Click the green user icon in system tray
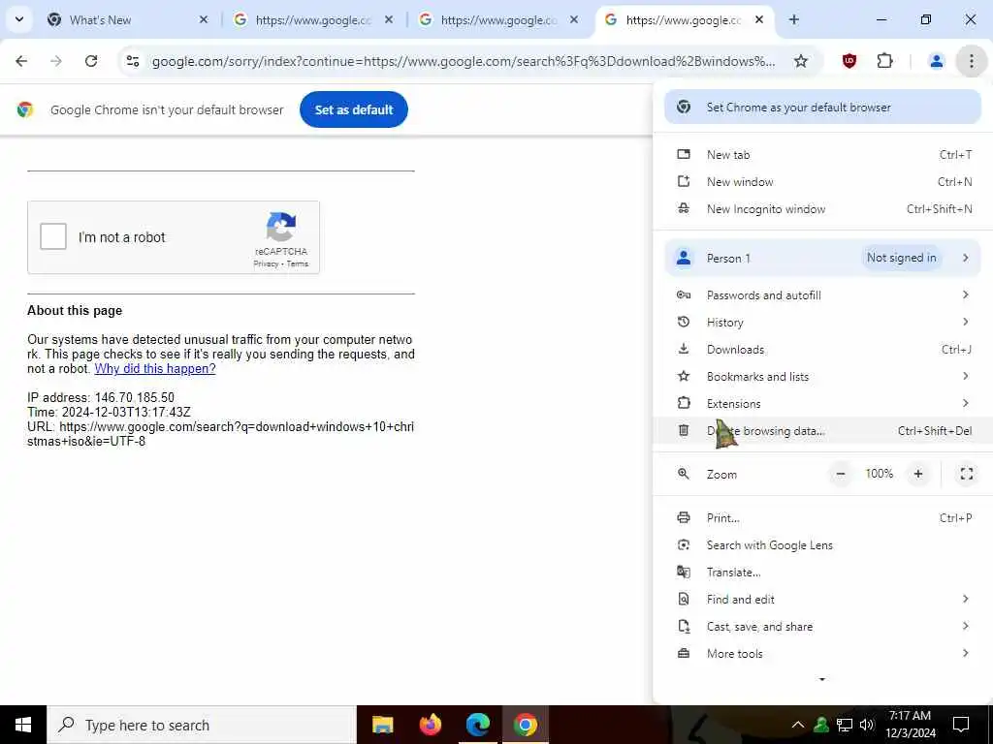Screen dimensions: 993x744 pos(821,725)
